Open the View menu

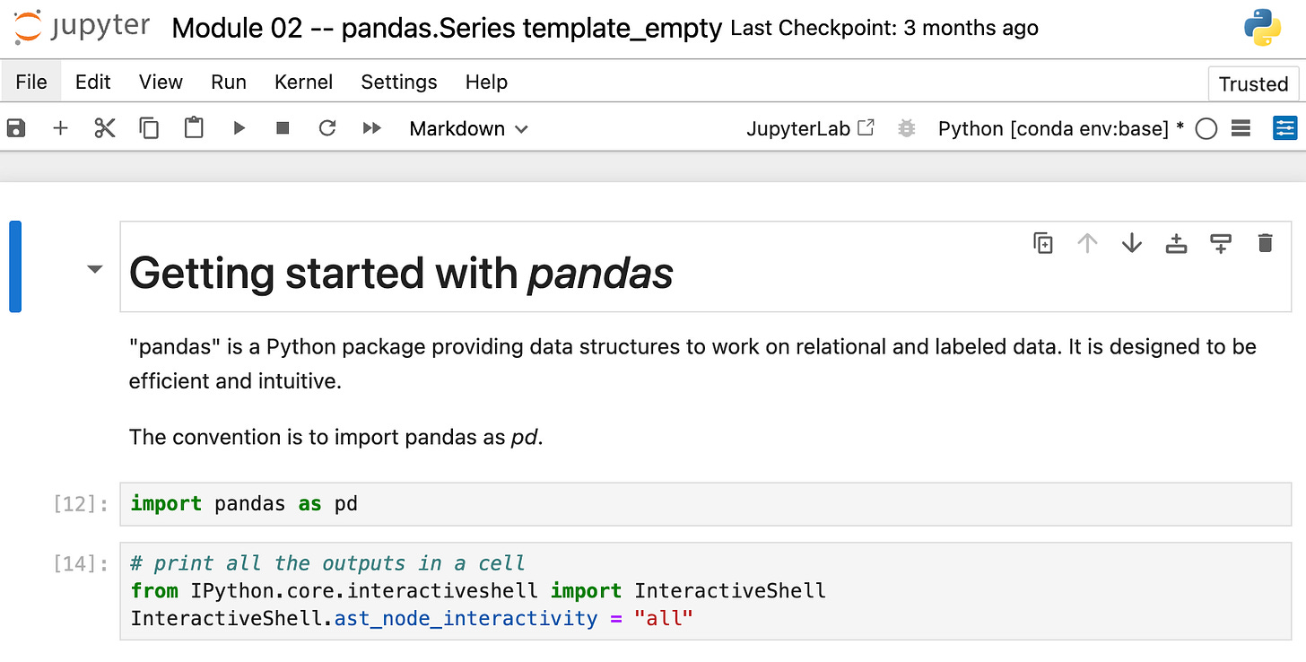click(x=161, y=82)
